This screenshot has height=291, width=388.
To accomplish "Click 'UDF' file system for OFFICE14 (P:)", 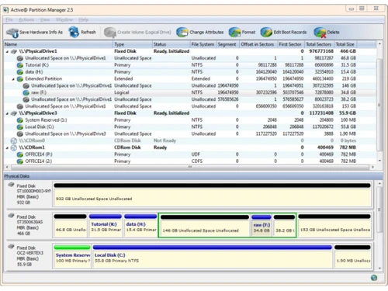I will (x=196, y=154).
